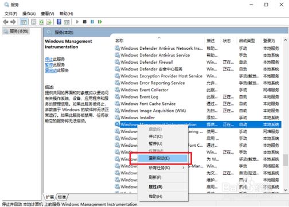The image size is (289, 207).
Task: Open the 帮助(H) menu
Action: (x=66, y=14)
